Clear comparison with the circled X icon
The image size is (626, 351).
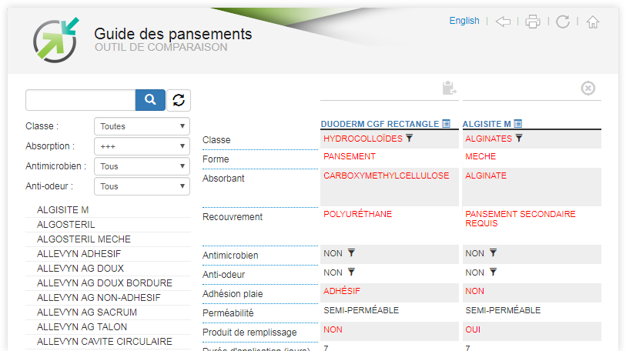pyautogui.click(x=588, y=88)
